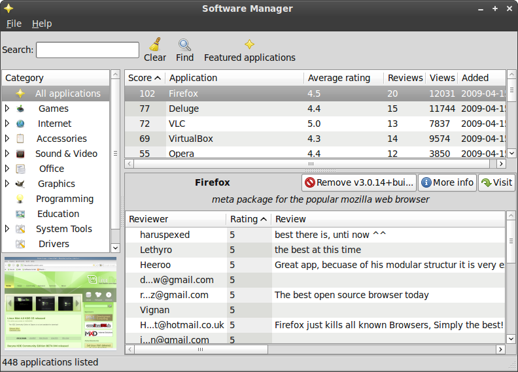Viewport: 518px width, 372px height.
Task: Open the File menu
Action: pos(14,24)
